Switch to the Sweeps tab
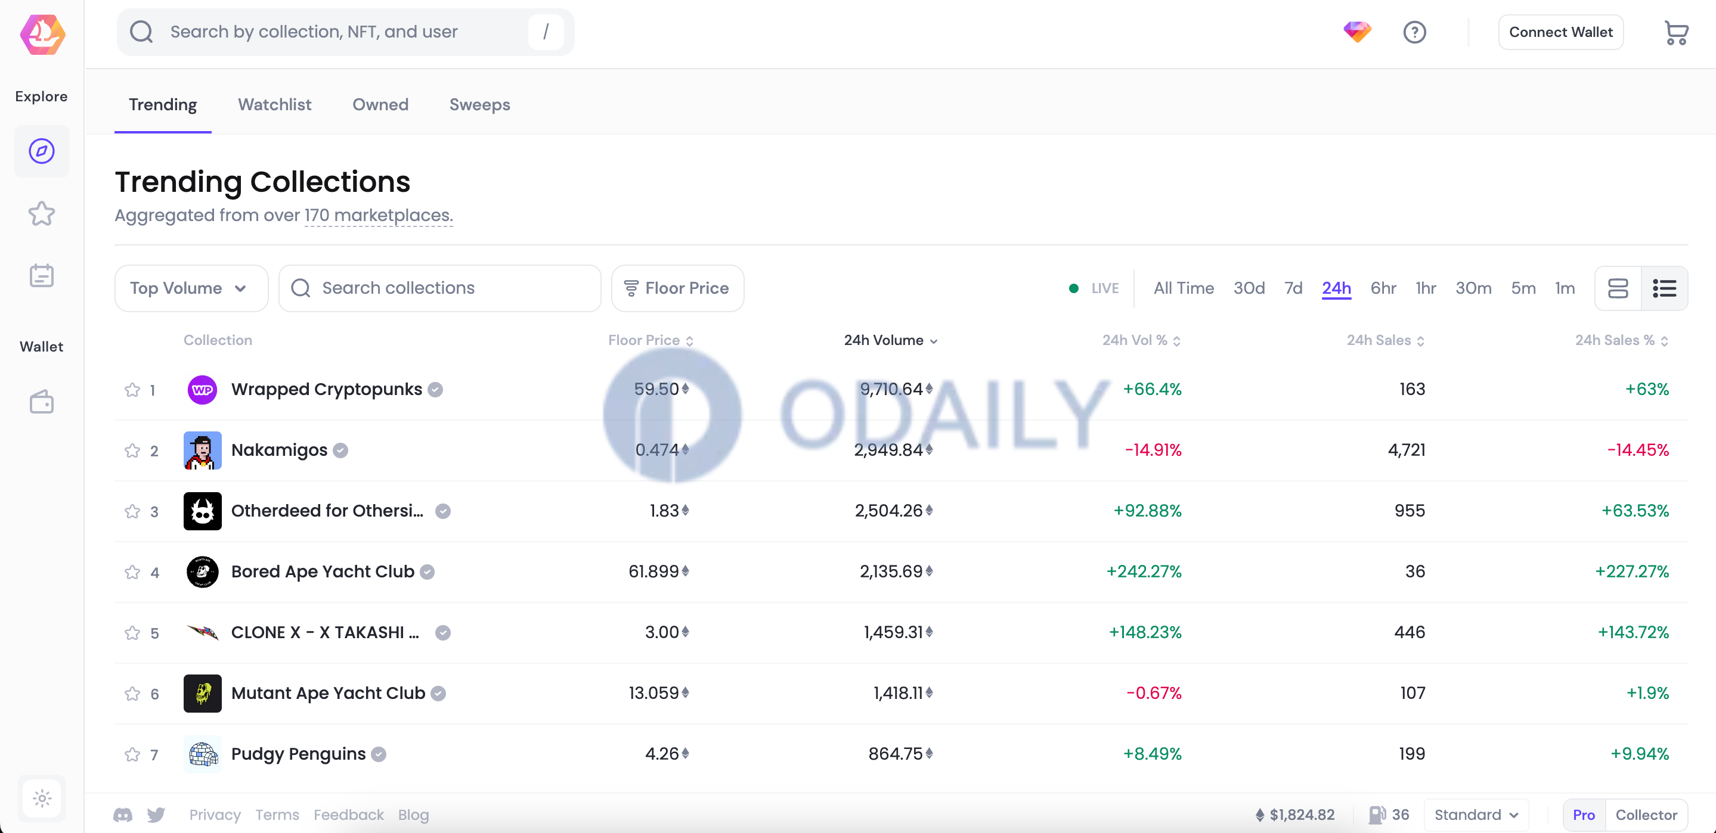 click(479, 105)
